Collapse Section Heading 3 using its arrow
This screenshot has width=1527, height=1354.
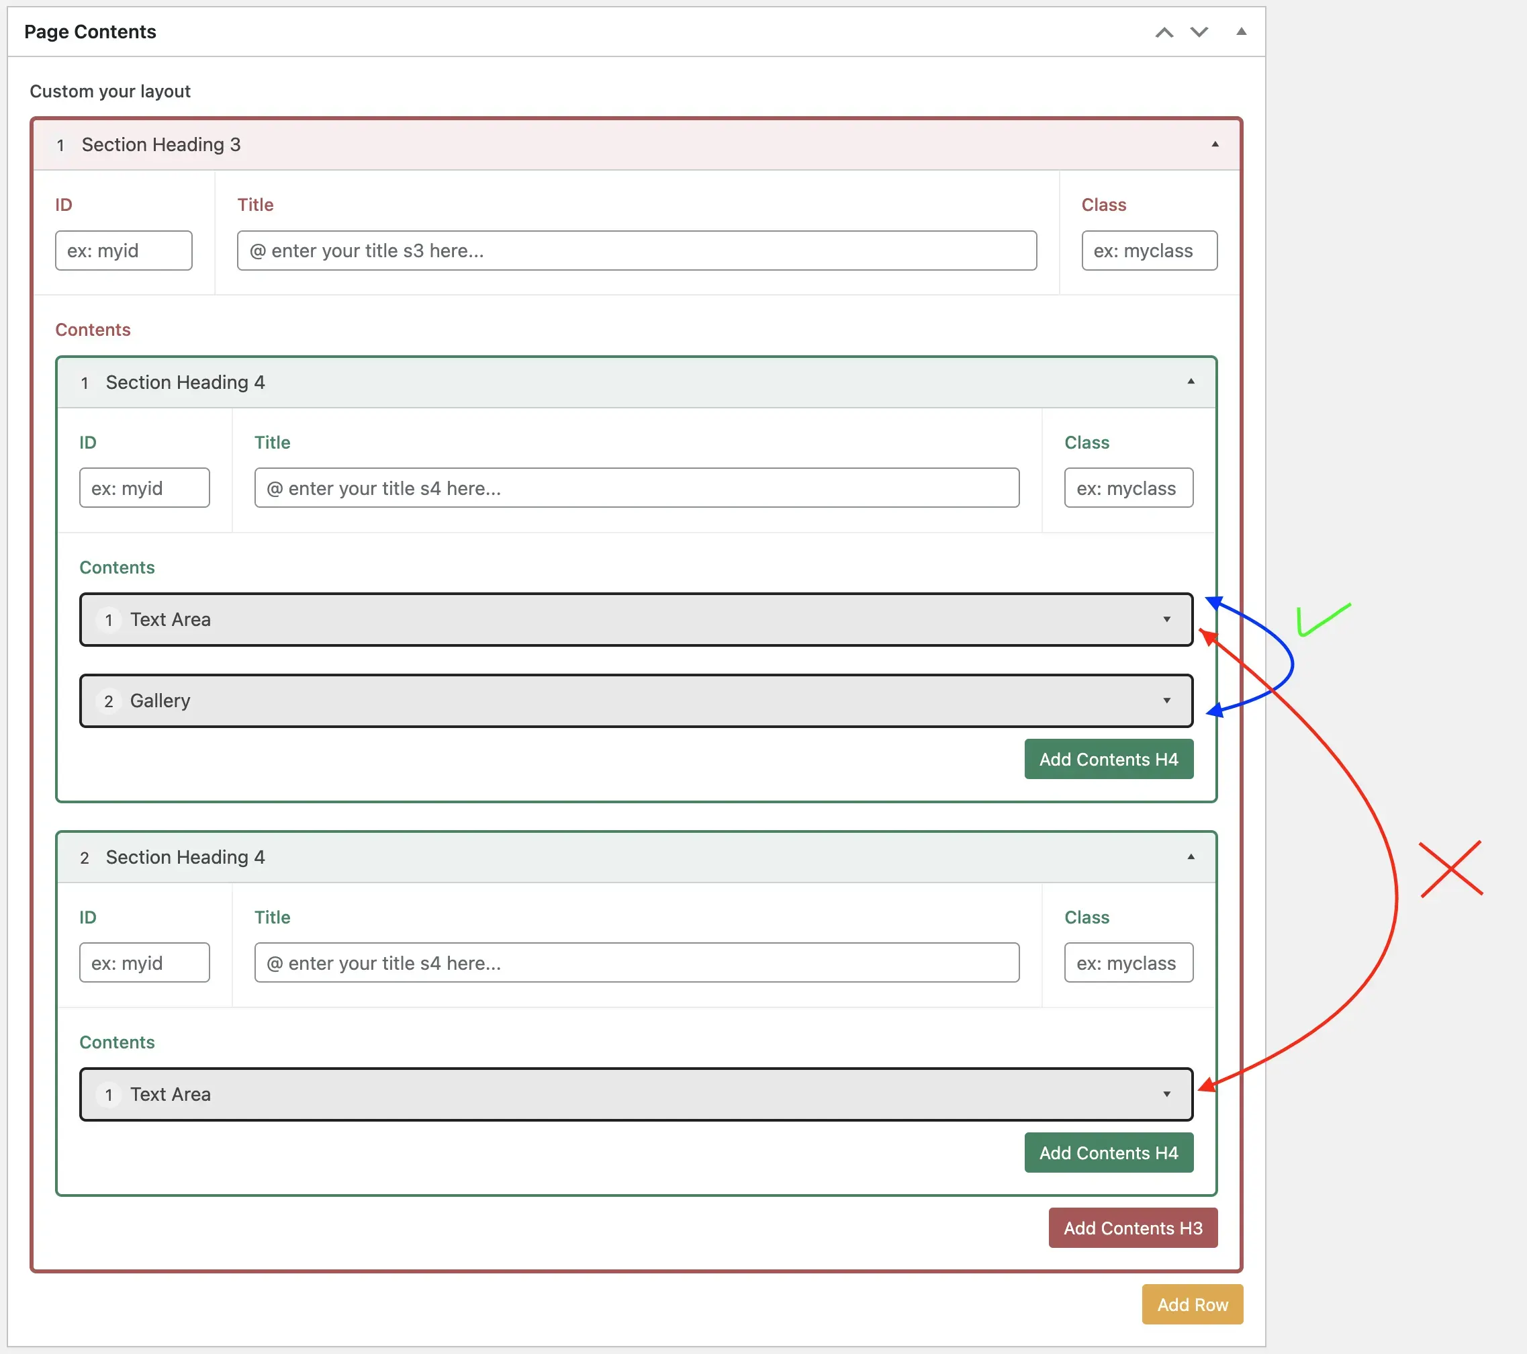click(x=1215, y=144)
